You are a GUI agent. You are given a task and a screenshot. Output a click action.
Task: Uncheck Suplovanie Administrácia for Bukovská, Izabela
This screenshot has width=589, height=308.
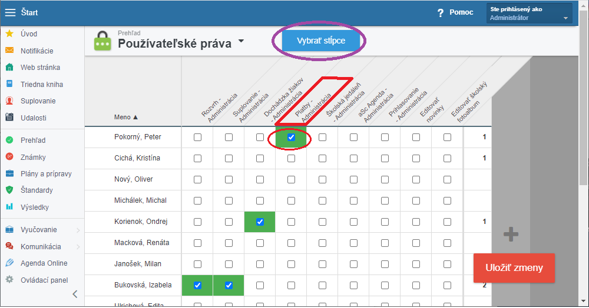229,286
